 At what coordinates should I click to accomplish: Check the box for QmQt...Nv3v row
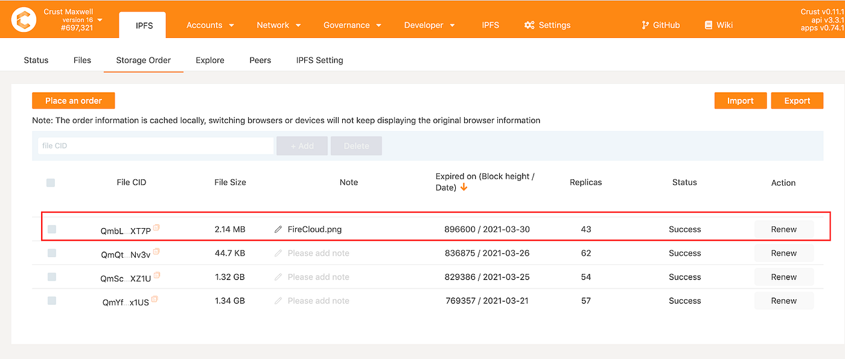pyautogui.click(x=52, y=253)
